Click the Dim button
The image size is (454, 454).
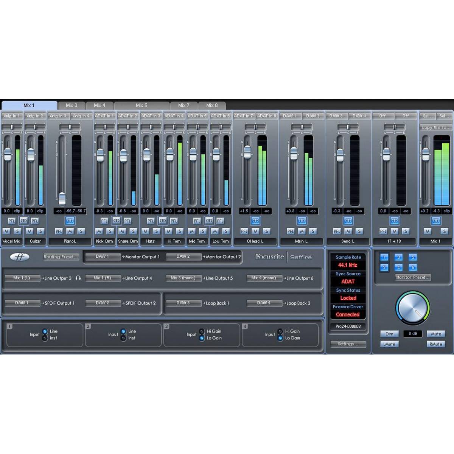pyautogui.click(x=389, y=334)
